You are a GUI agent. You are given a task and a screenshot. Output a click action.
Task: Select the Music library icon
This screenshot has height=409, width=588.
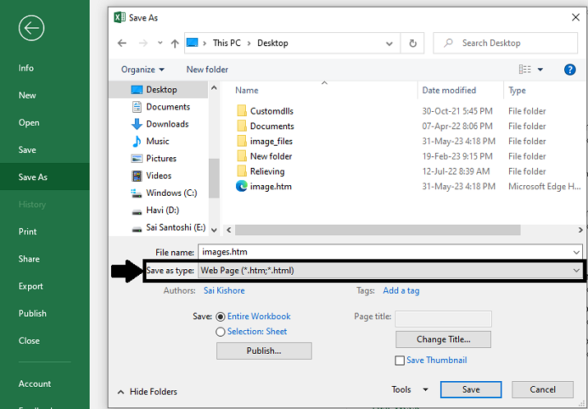click(x=137, y=142)
